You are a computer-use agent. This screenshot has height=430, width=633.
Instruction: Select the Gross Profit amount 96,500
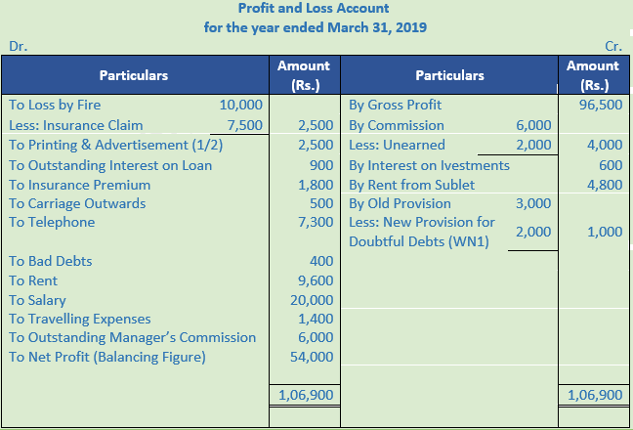coord(601,105)
